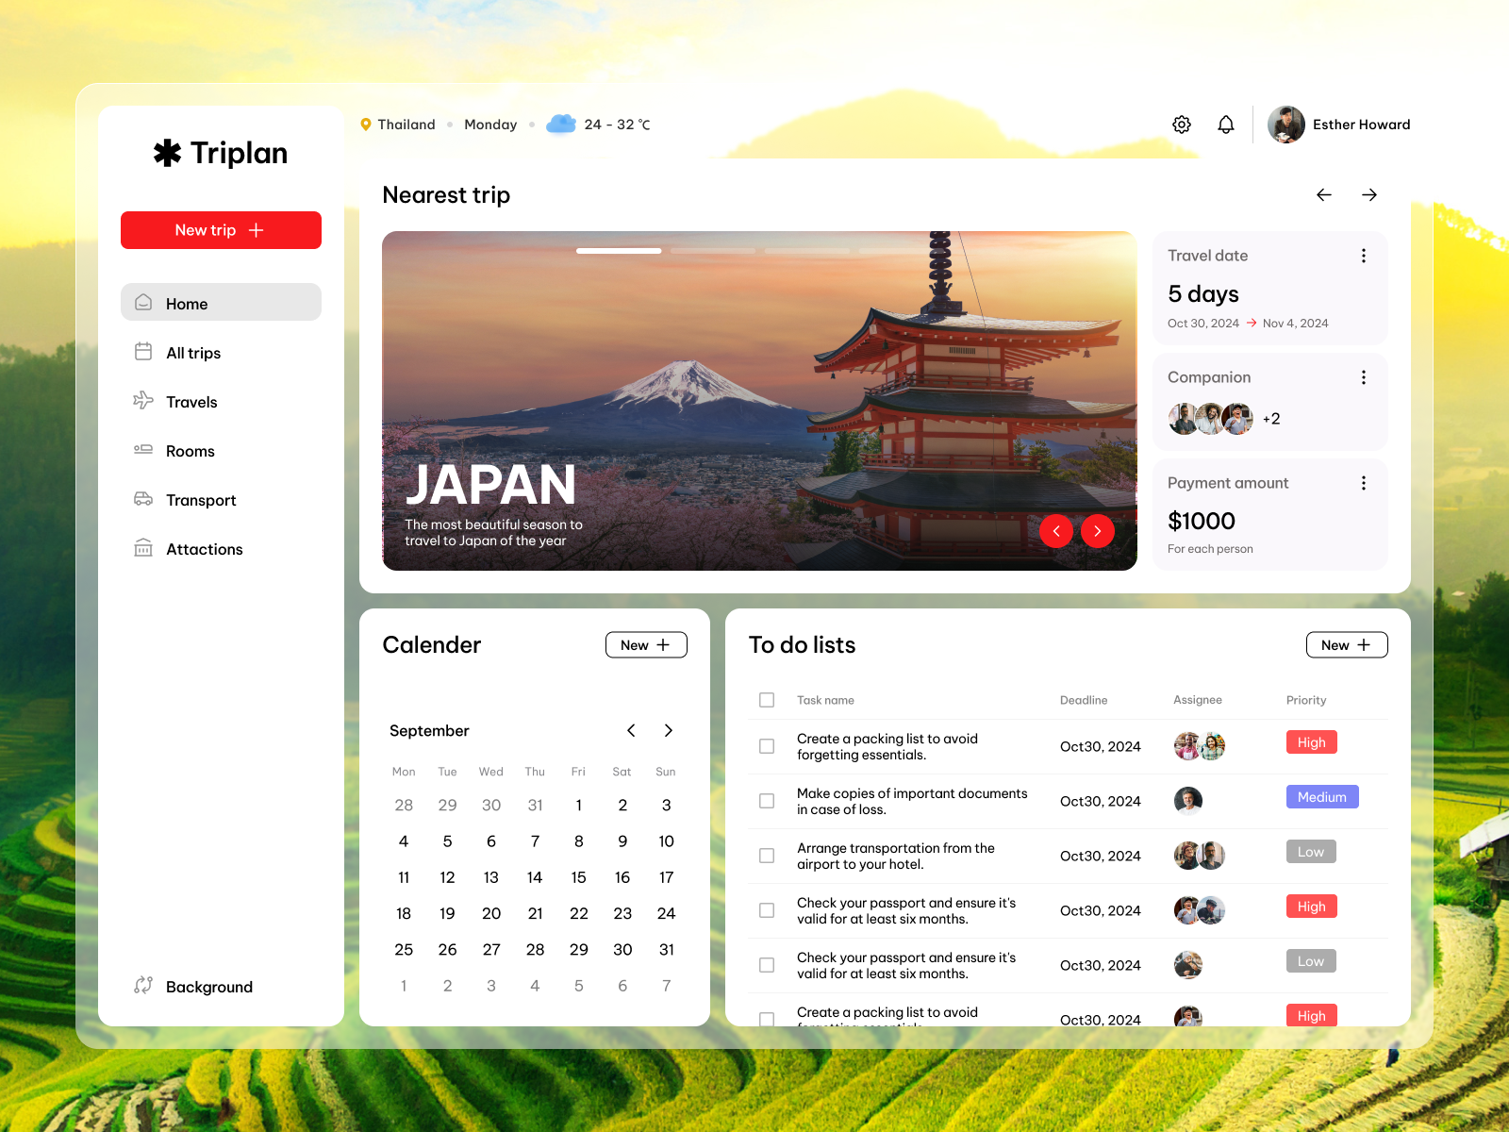Select the Rooms sidebar icon

tap(143, 450)
